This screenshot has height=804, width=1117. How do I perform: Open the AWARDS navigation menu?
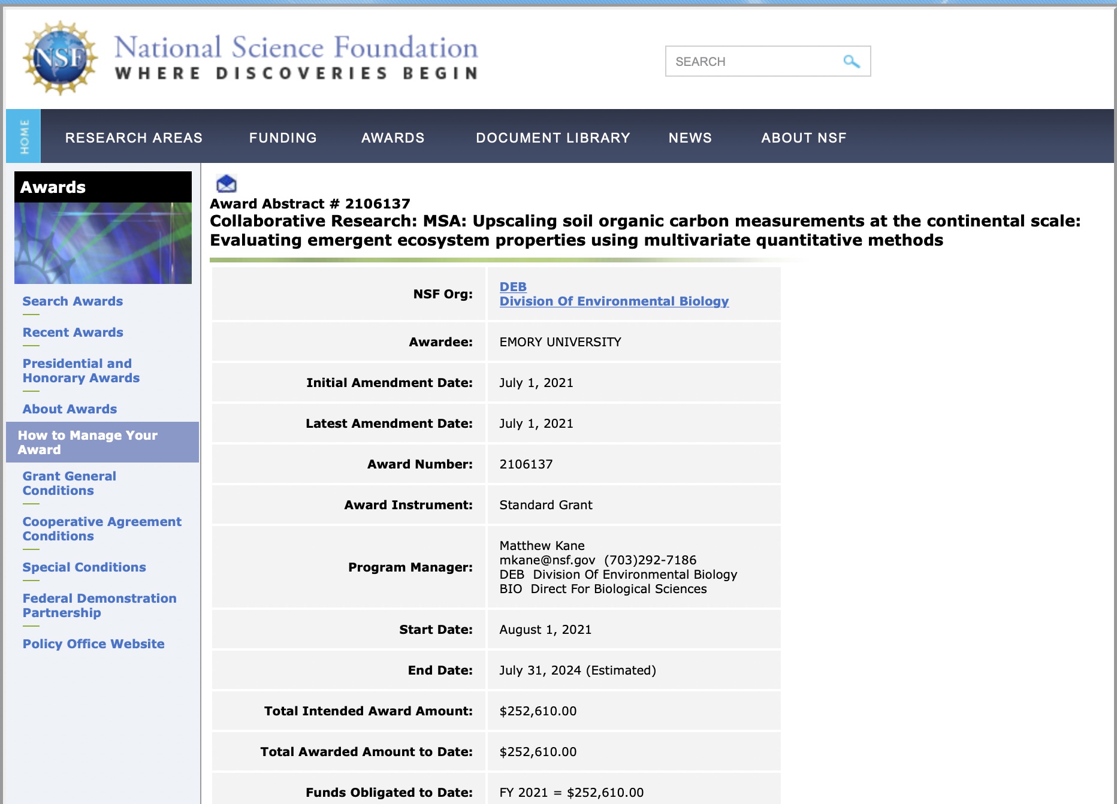(393, 137)
